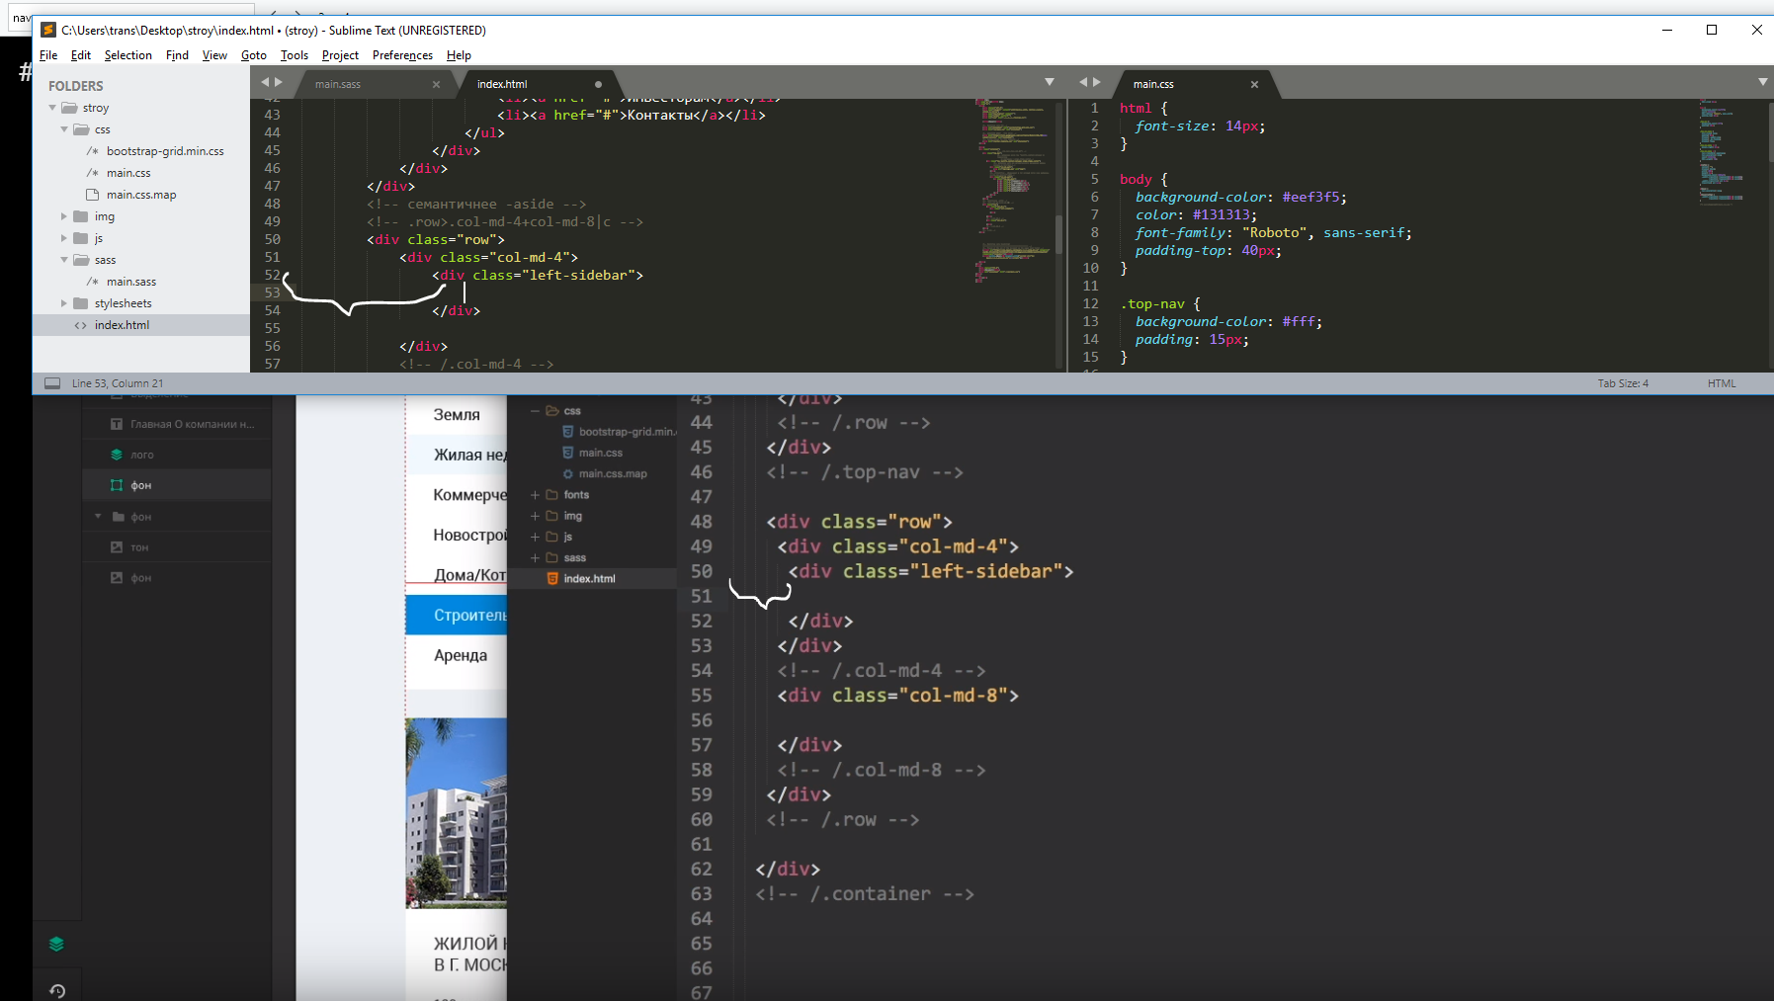Click the CSS icon beside the background bootstrap-grid.min file
This screenshot has width=1774, height=1001.
(x=568, y=432)
